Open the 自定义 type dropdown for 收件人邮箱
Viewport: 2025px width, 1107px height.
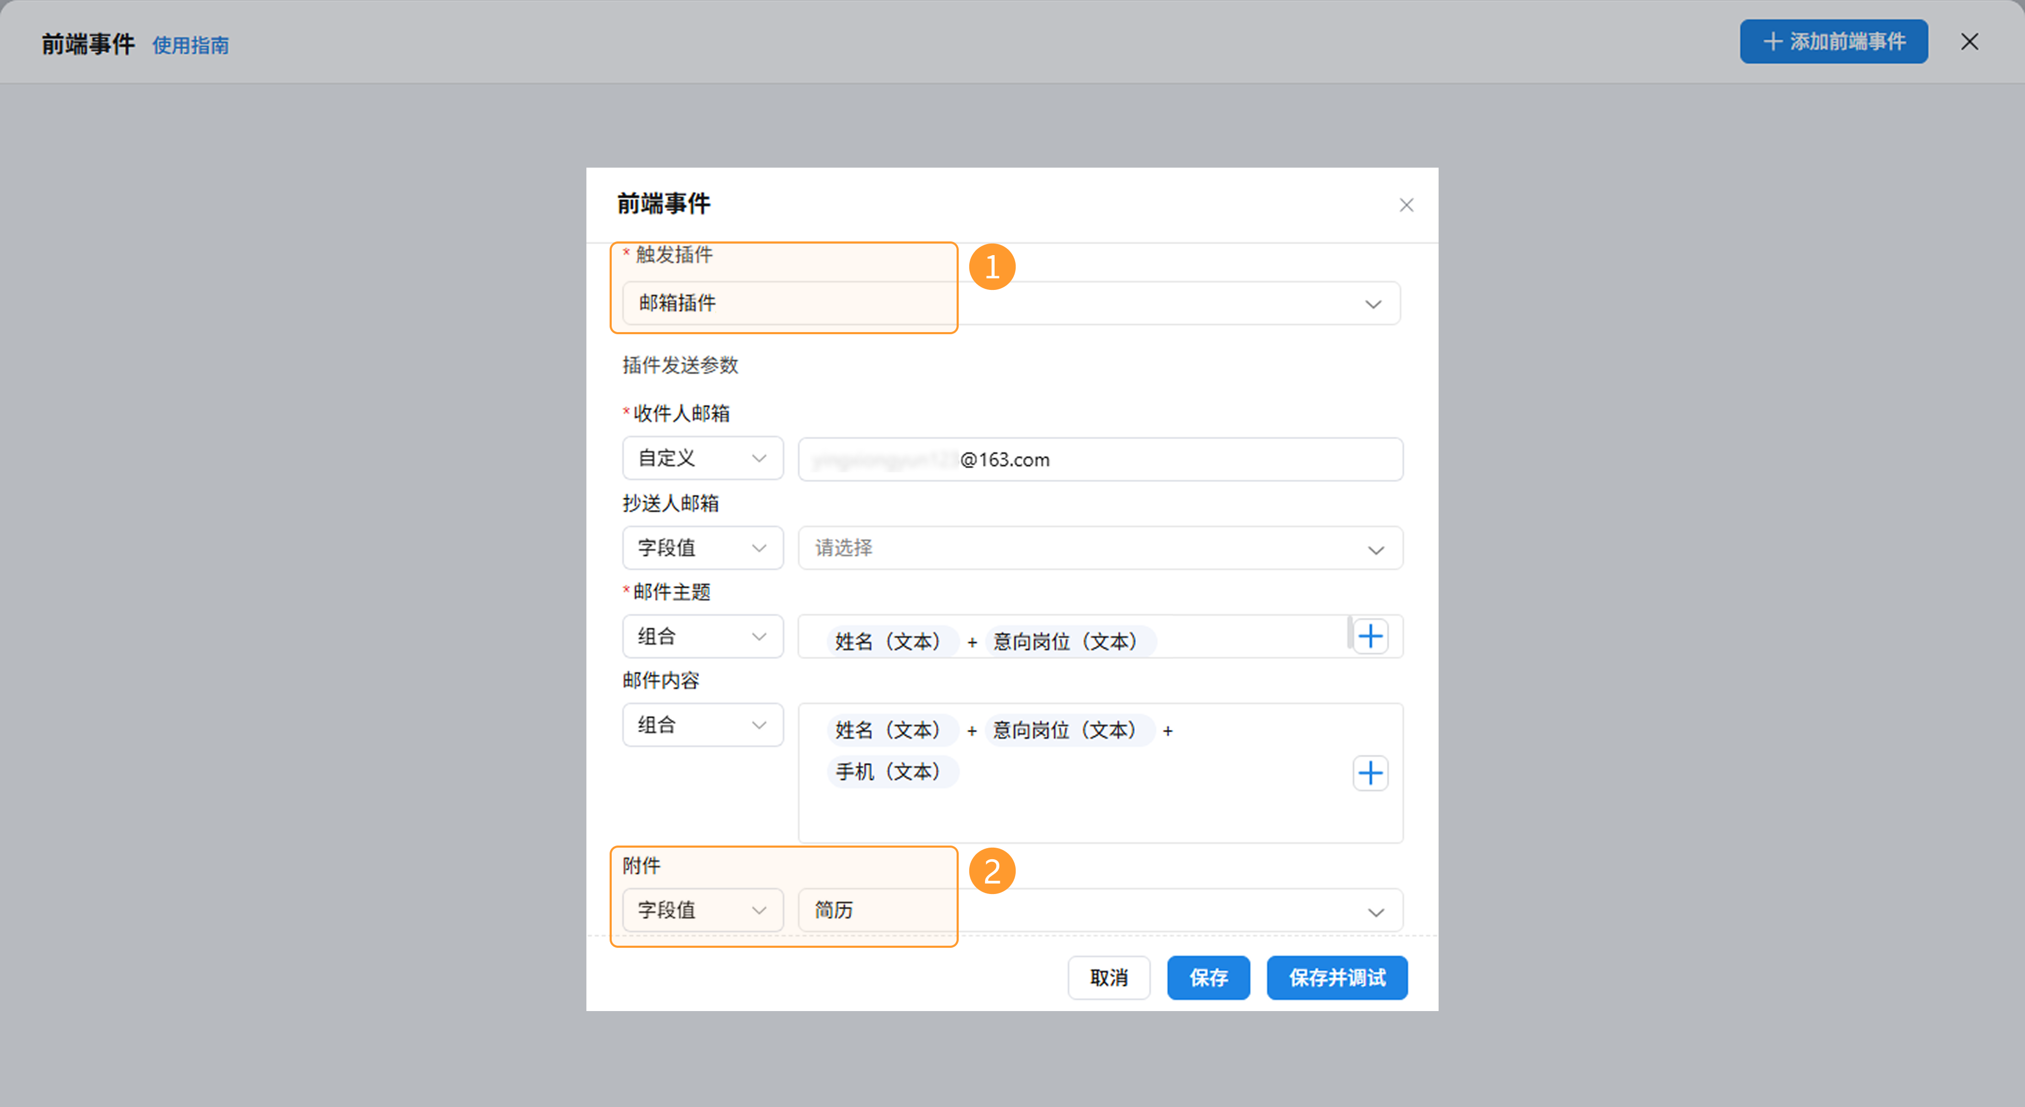(702, 458)
